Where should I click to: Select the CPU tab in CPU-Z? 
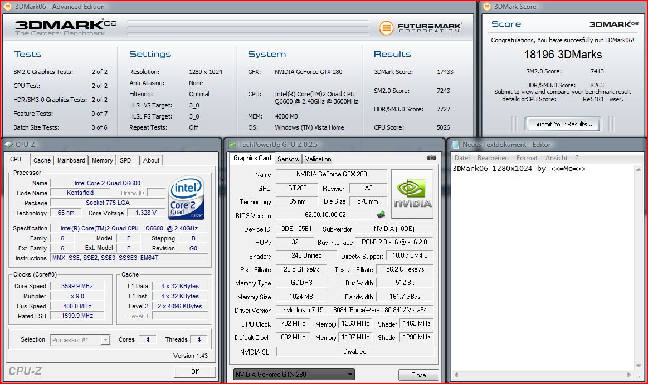pyautogui.click(x=17, y=159)
